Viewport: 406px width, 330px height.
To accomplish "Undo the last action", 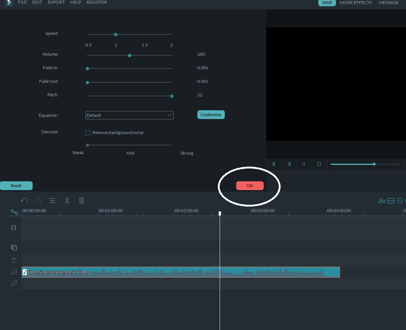I will tap(24, 200).
